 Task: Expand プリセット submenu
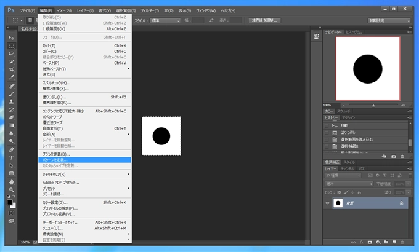coord(84,188)
